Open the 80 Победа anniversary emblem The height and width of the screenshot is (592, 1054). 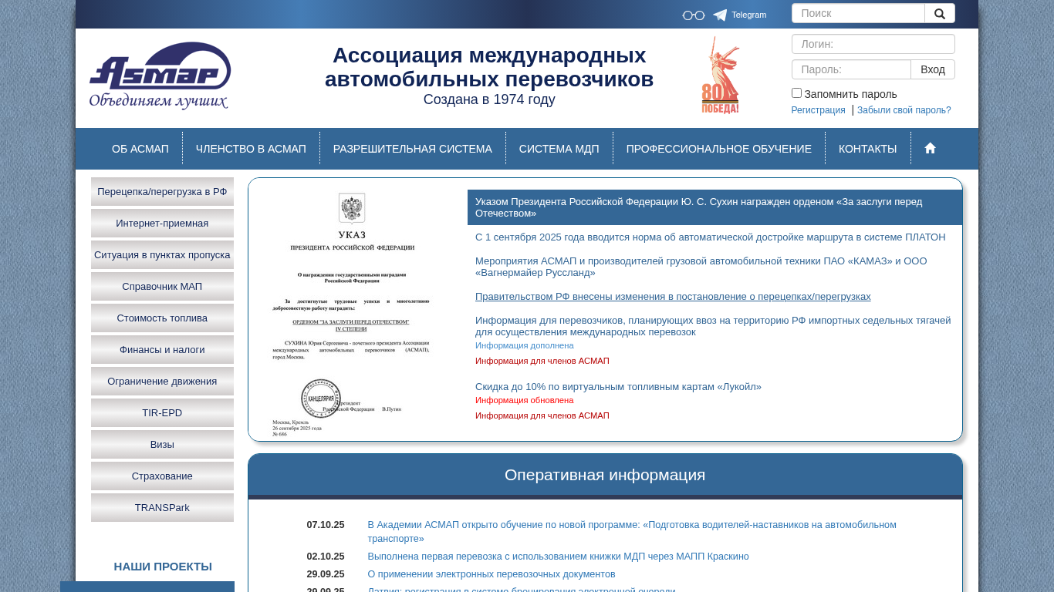tap(720, 76)
